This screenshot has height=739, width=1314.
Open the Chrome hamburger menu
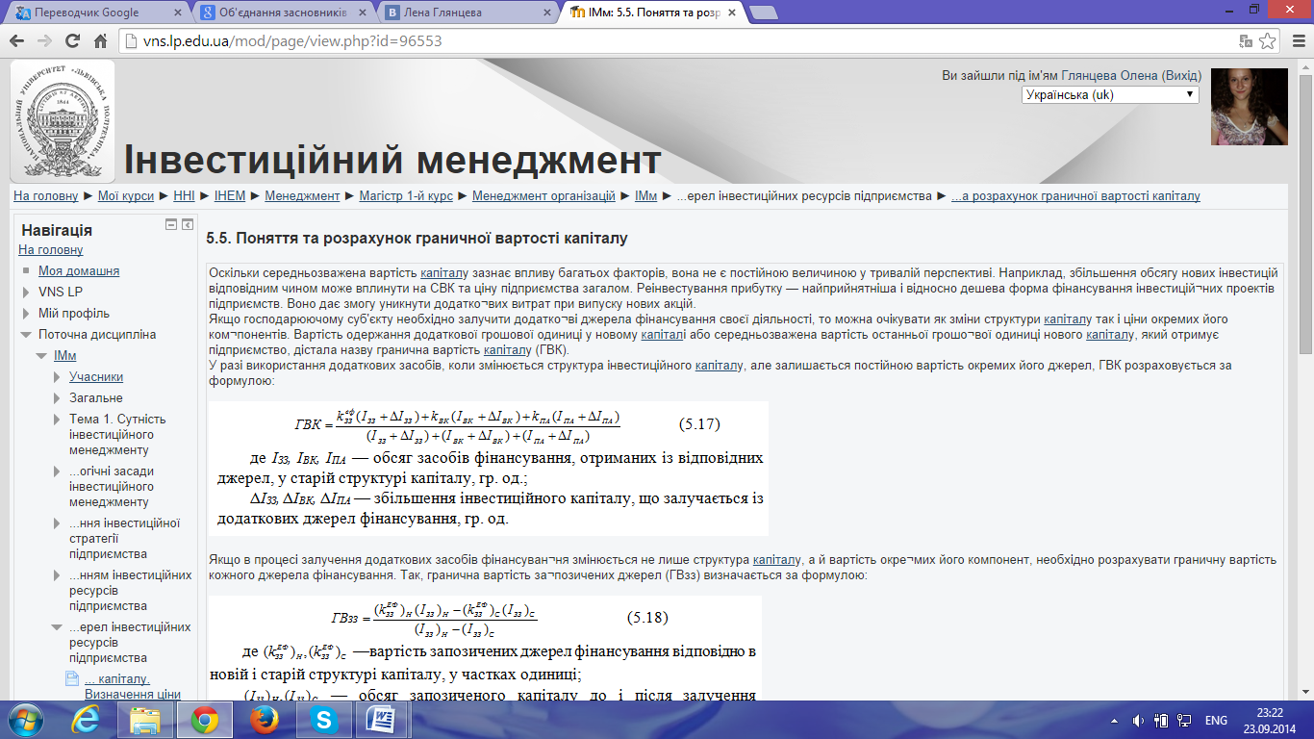1296,41
